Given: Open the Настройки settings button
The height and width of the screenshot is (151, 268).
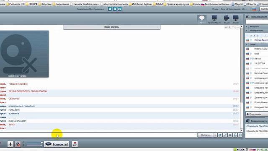Looking at the screenshot, I should pyautogui.click(x=264, y=9).
